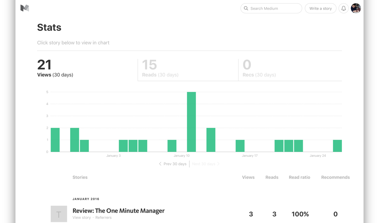Click the magnifying glass search icon

tap(246, 8)
